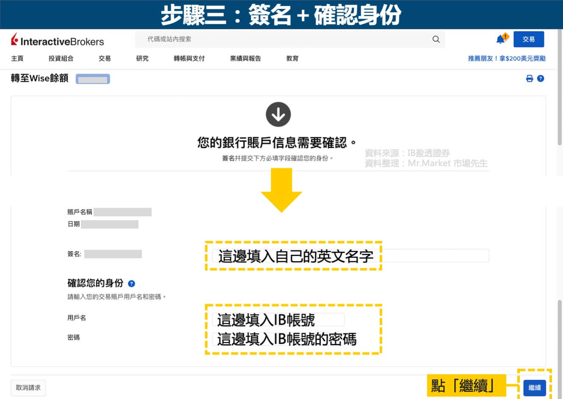The height and width of the screenshot is (399, 563).
Task: Click the blue 交易 button
Action: pos(529,39)
